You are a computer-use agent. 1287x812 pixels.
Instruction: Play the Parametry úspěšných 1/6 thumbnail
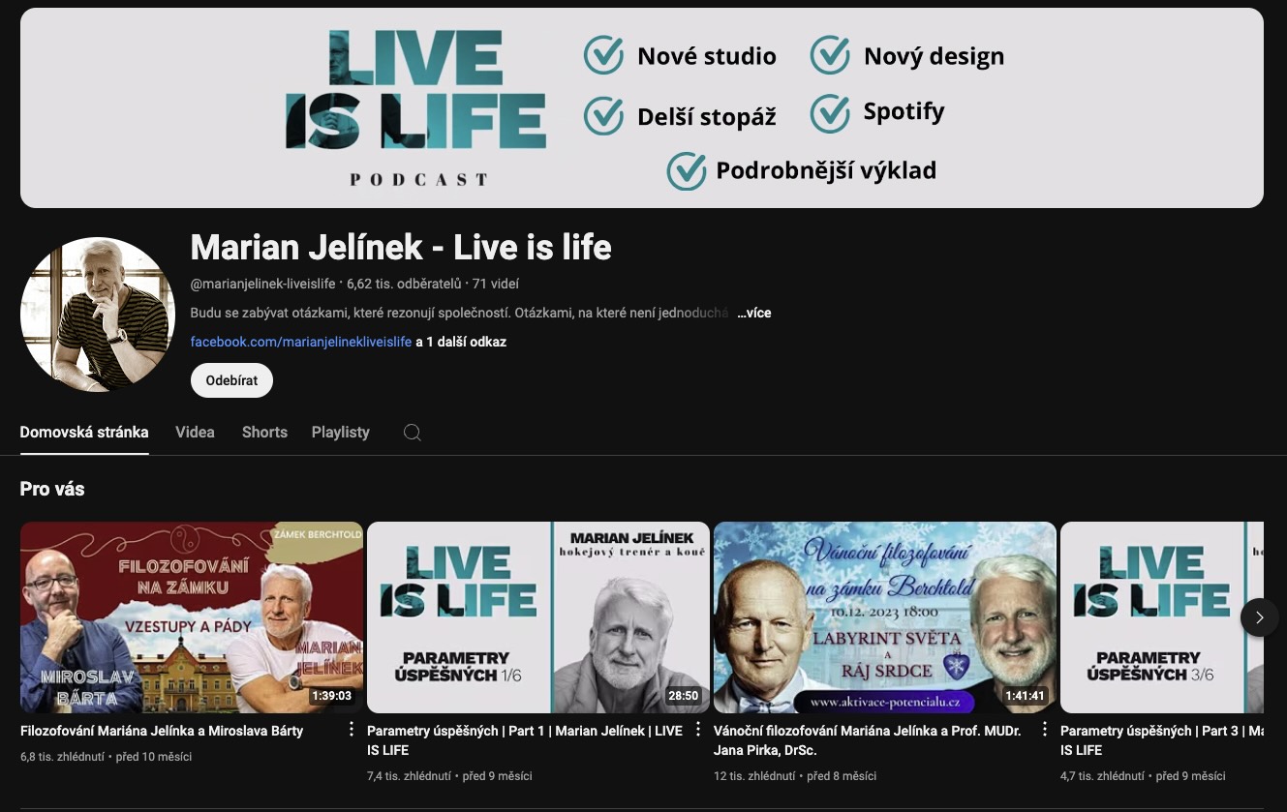click(538, 617)
